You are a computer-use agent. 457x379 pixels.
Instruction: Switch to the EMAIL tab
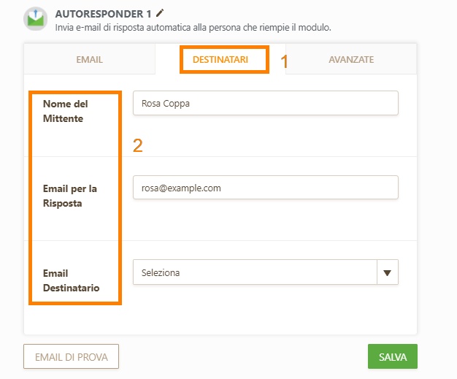click(90, 59)
